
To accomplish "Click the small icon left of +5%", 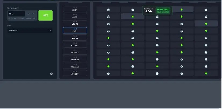I will click(9, 18).
